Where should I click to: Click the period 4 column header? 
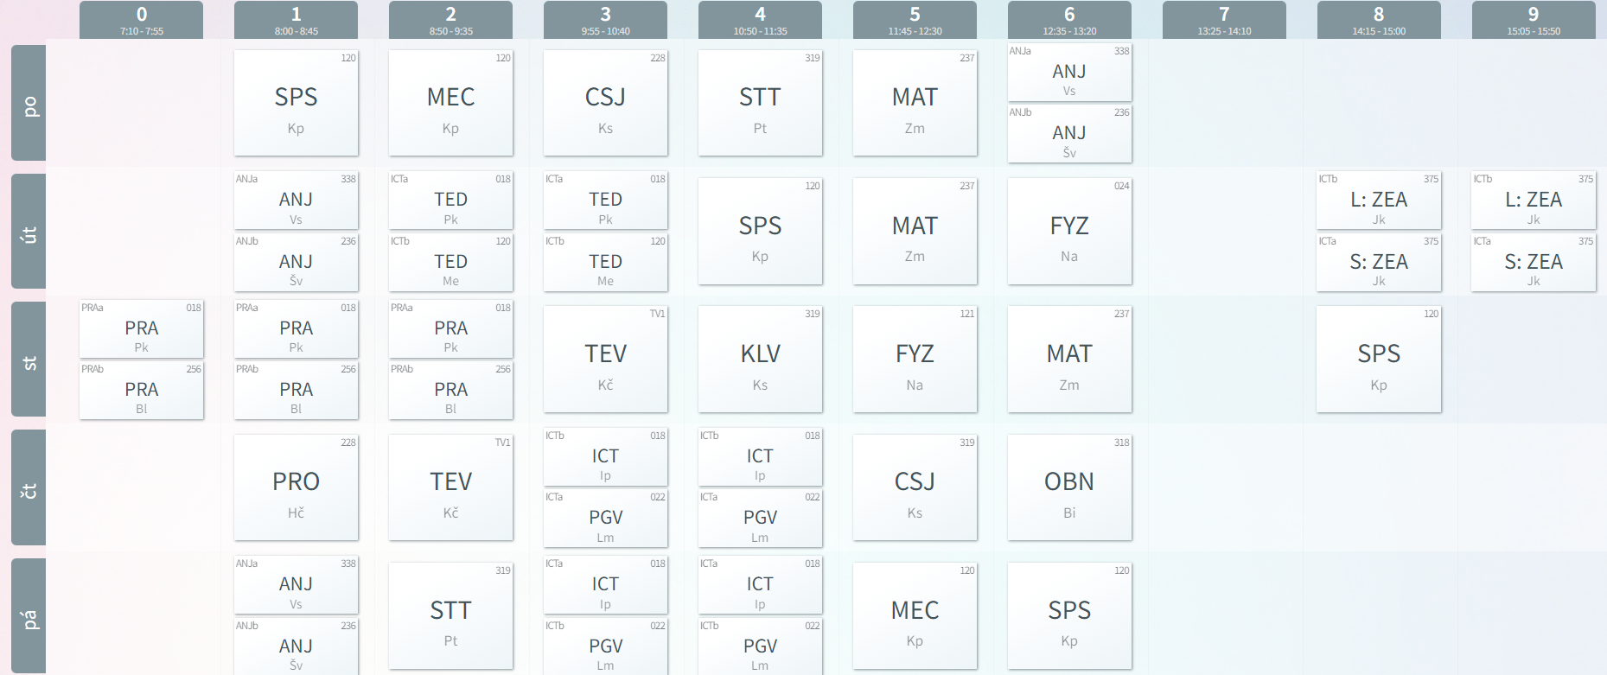[760, 20]
